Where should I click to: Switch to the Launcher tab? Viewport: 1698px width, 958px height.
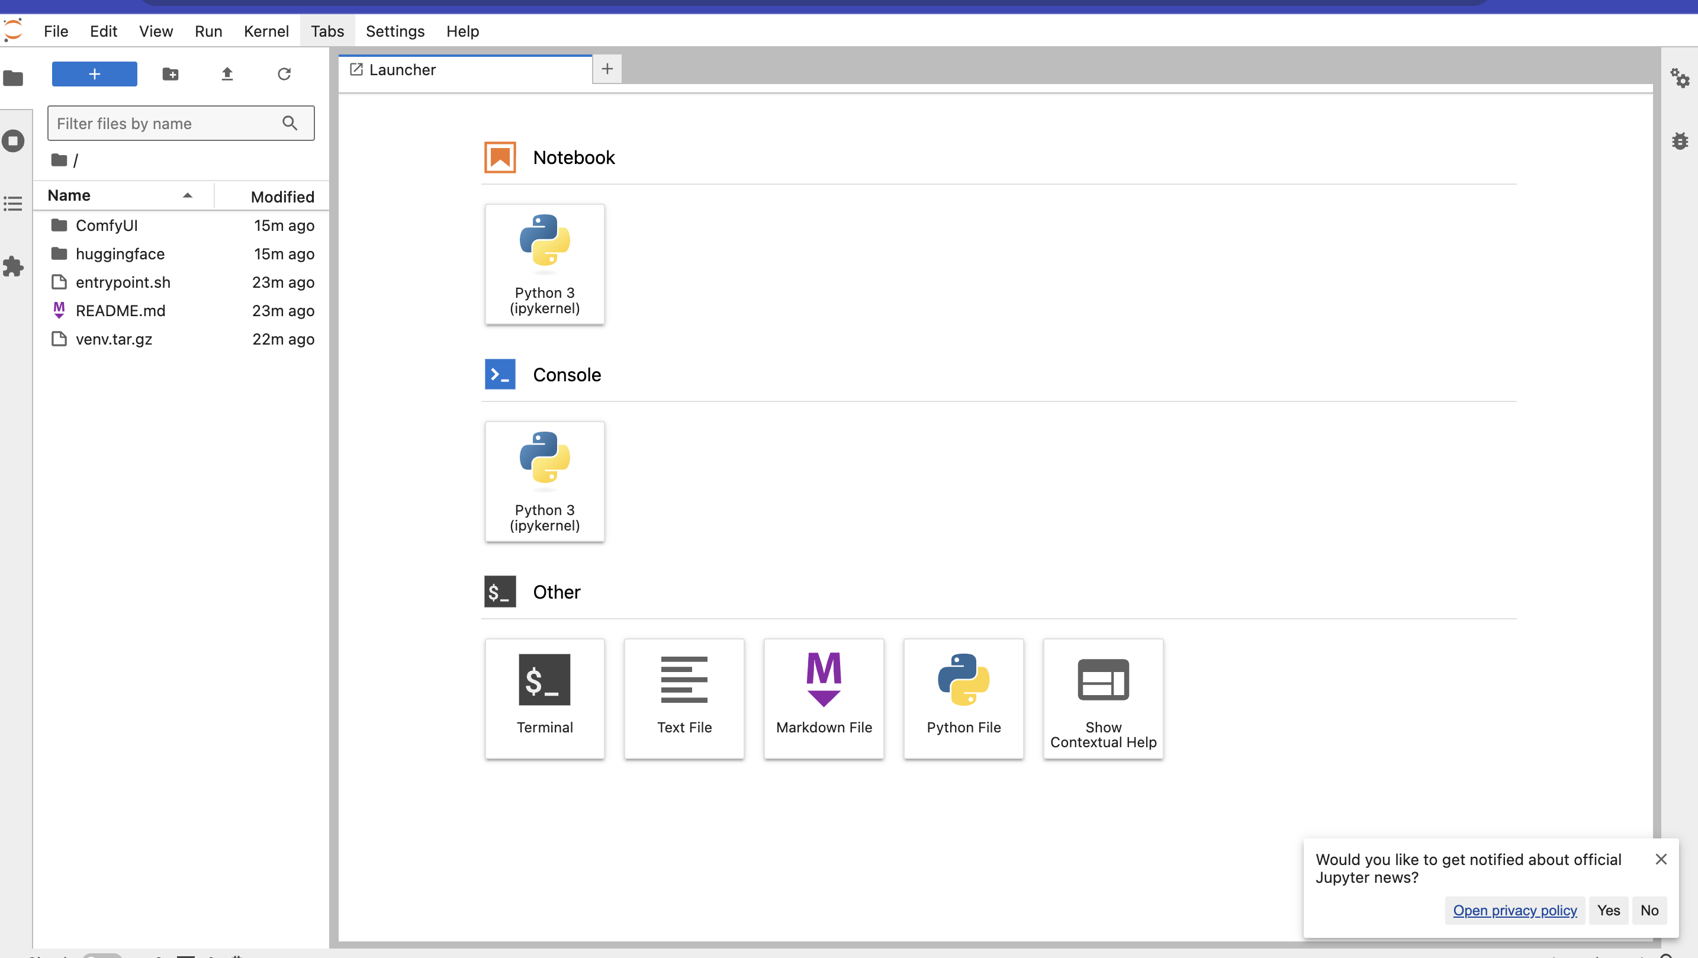tap(402, 70)
